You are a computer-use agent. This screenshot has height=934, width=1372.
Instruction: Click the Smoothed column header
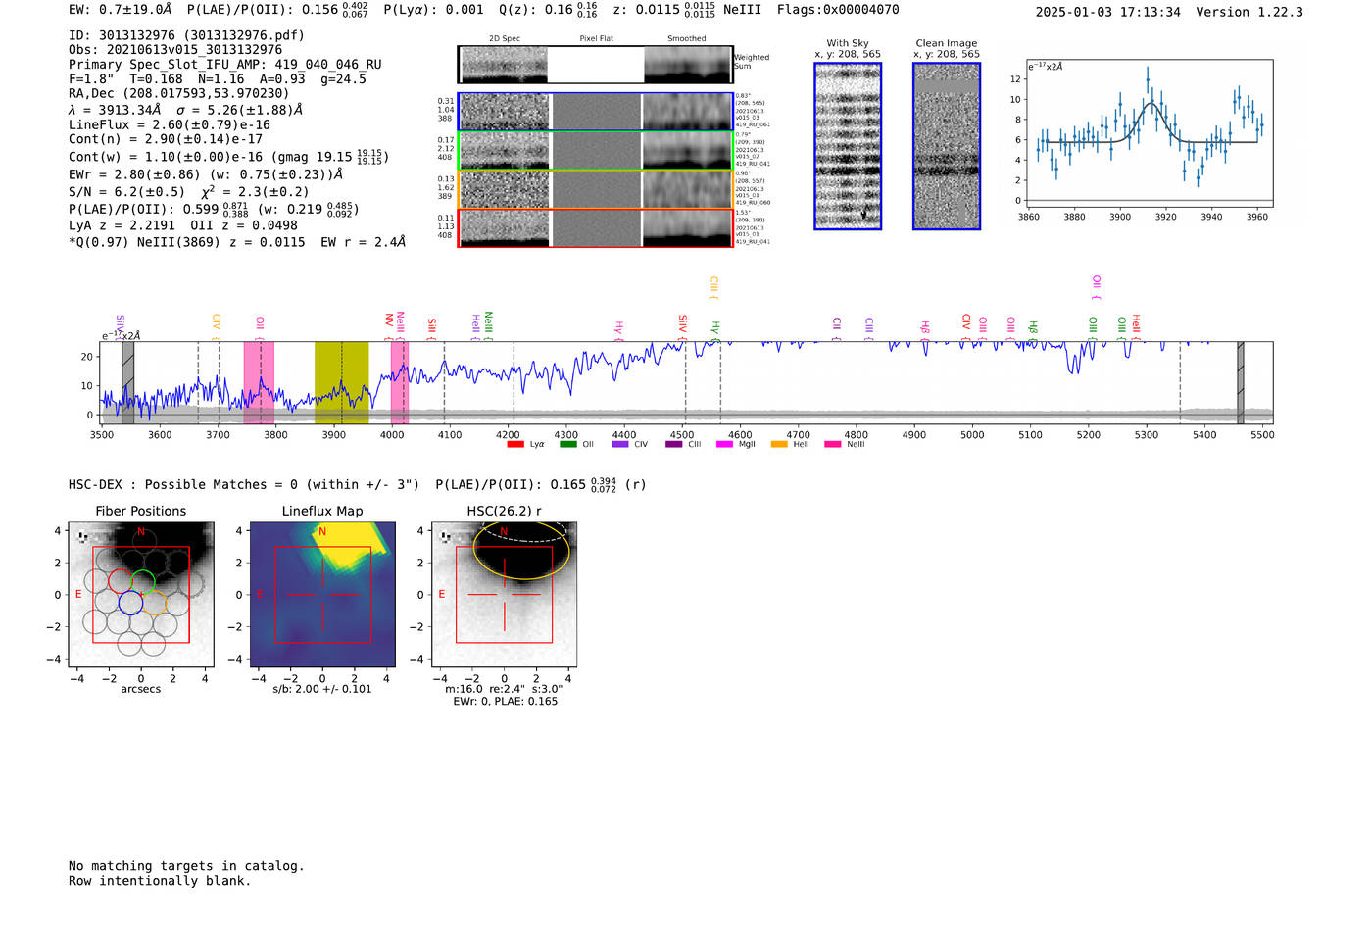(x=687, y=39)
